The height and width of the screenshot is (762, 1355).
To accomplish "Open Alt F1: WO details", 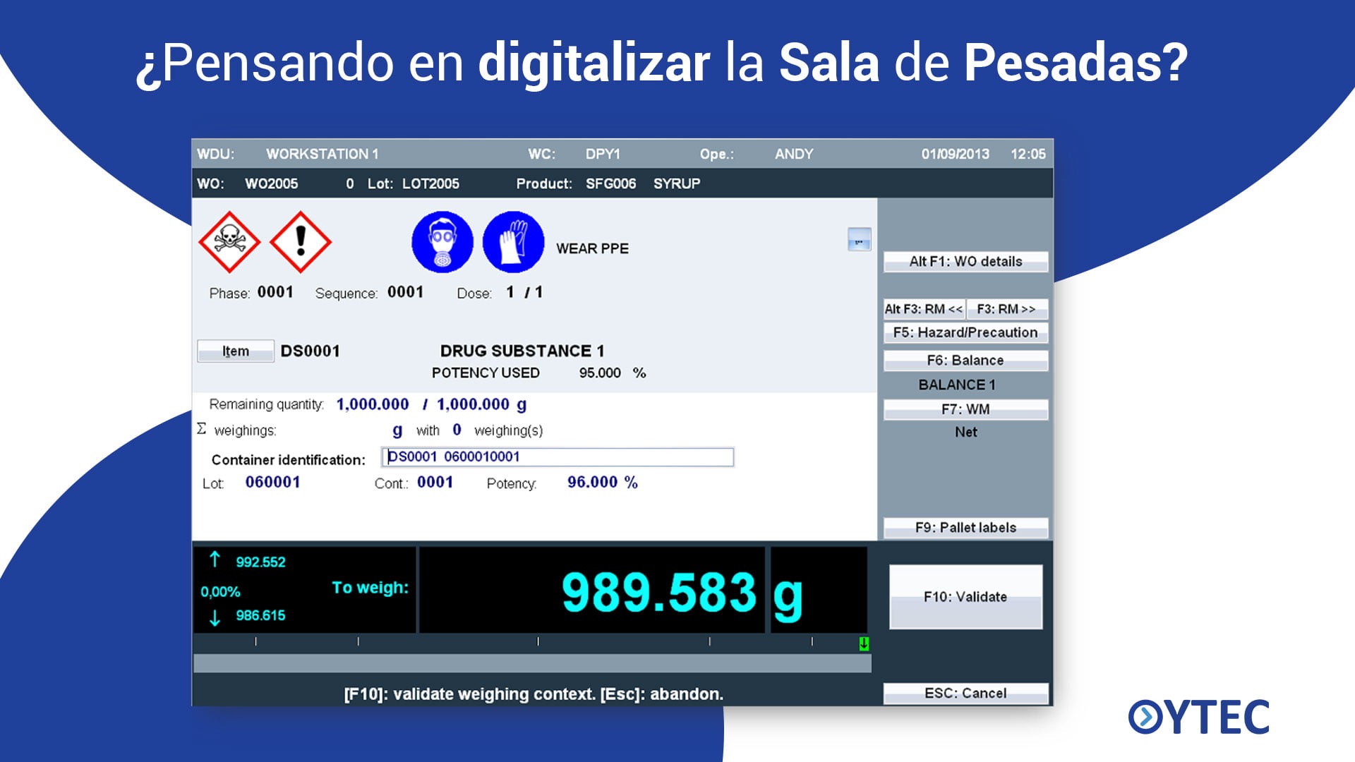I will [965, 262].
